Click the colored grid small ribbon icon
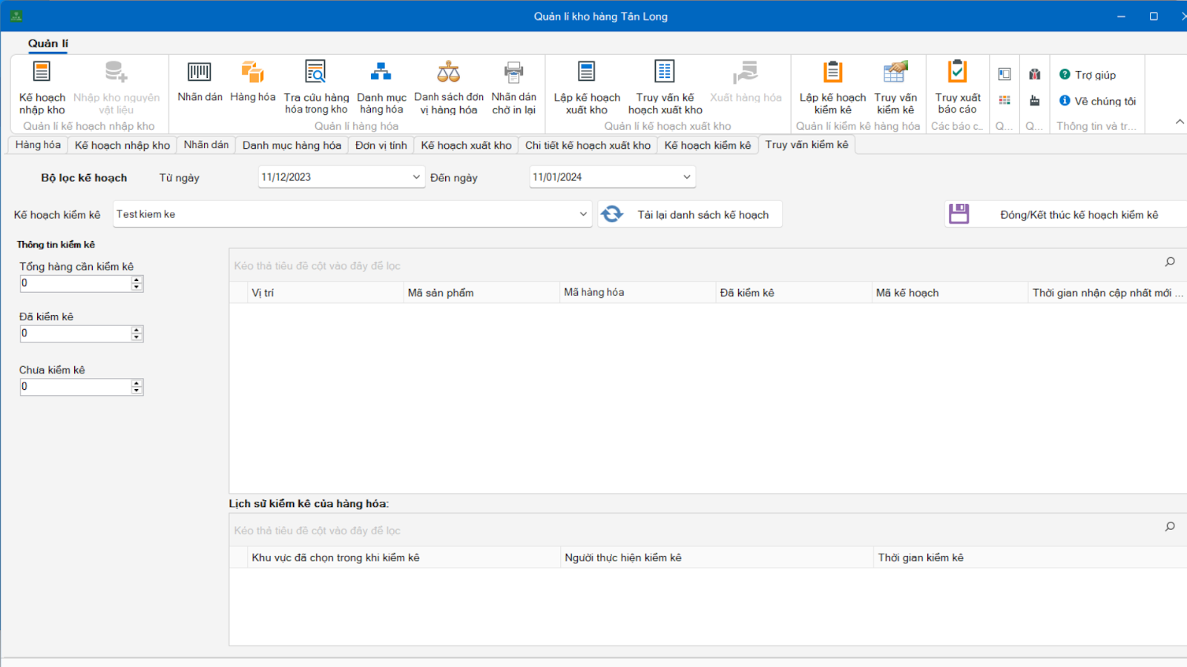The height and width of the screenshot is (667, 1187). coord(1004,100)
